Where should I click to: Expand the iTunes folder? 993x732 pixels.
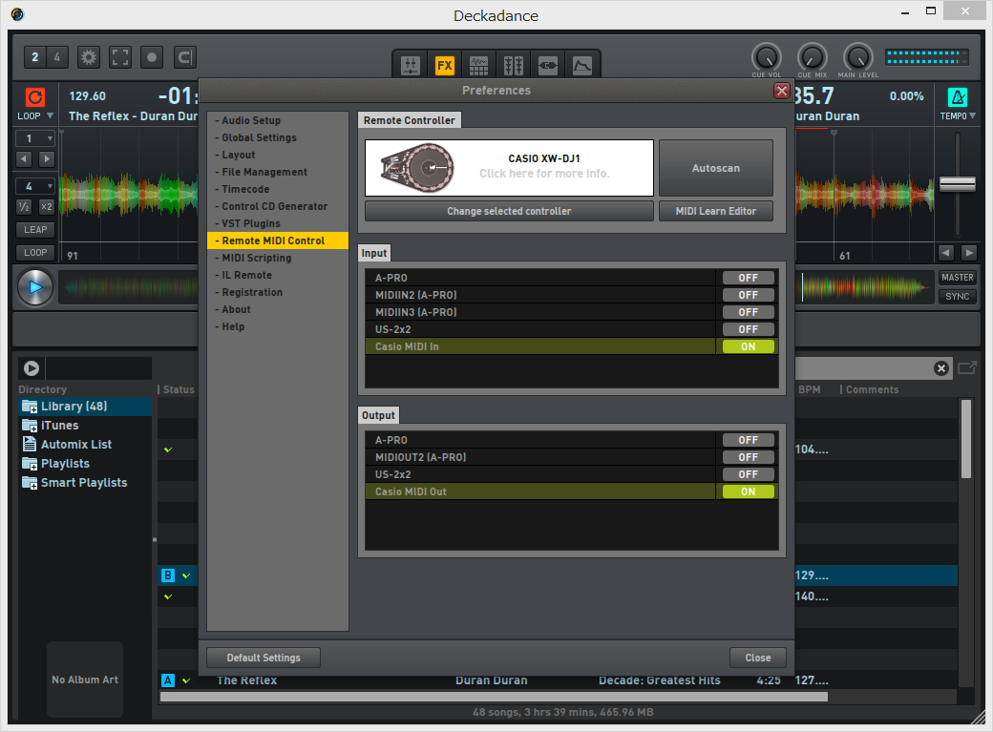(30, 426)
